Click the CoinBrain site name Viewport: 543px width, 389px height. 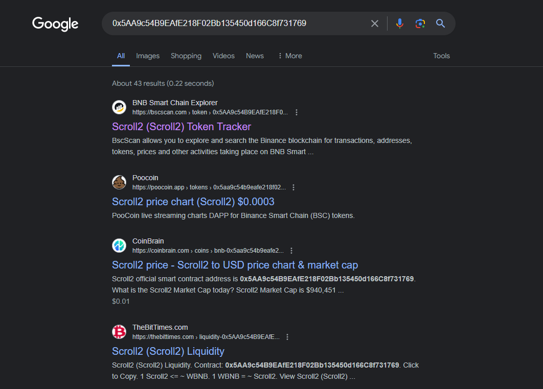click(148, 241)
